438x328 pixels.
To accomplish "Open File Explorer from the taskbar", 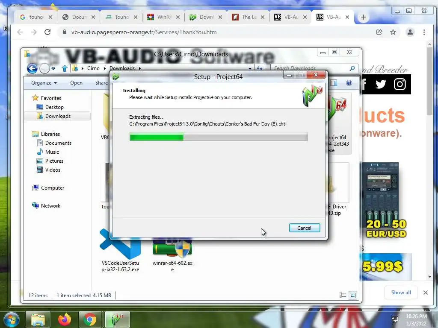I will pyautogui.click(x=38, y=319).
